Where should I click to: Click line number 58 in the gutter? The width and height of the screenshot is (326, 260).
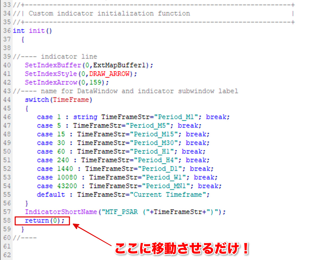pos(7,220)
